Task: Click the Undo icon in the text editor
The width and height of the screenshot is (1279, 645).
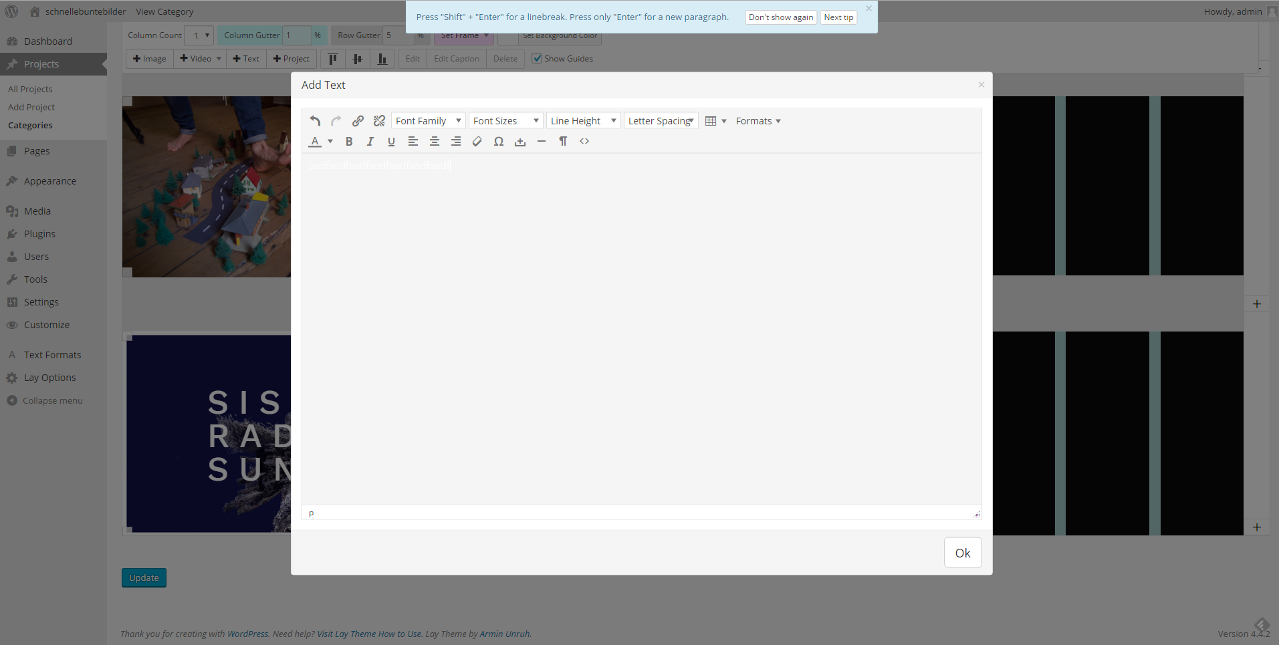Action: click(315, 120)
